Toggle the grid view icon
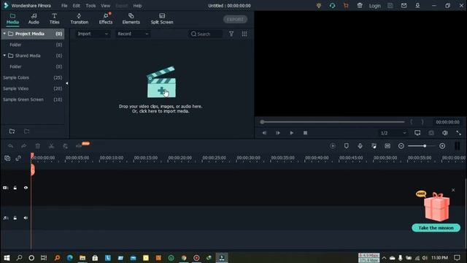Image resolution: width=467 pixels, height=263 pixels. point(244,34)
